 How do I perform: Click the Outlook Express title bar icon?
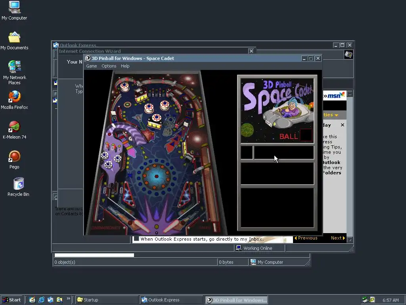[x=56, y=45]
